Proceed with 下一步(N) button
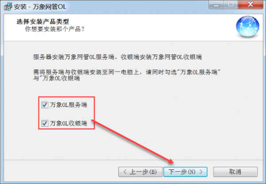266x184 pixels. 185,172
